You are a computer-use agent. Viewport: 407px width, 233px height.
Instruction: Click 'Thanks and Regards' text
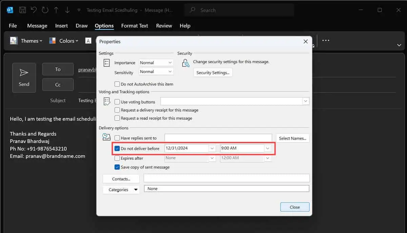(33, 133)
